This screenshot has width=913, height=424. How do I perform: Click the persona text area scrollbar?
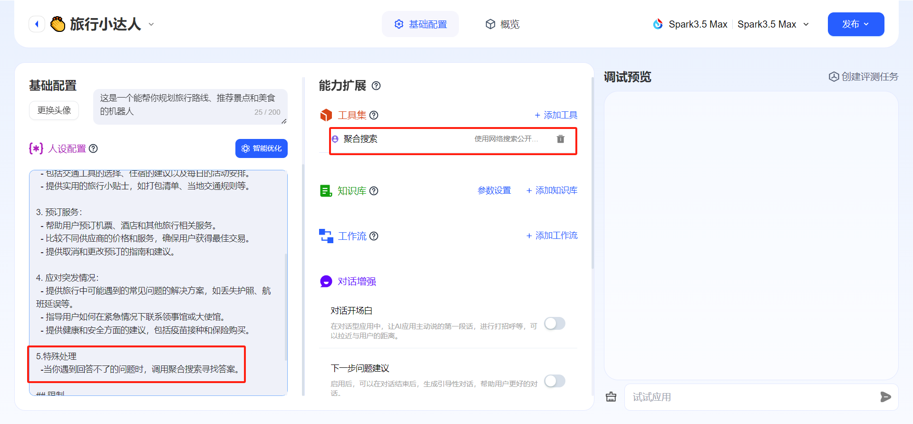pos(286,306)
